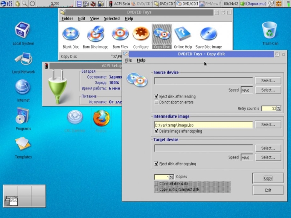Image resolution: width=291 pixels, height=218 pixels.
Task: Open the Save Disc Image icon
Action: [209, 34]
